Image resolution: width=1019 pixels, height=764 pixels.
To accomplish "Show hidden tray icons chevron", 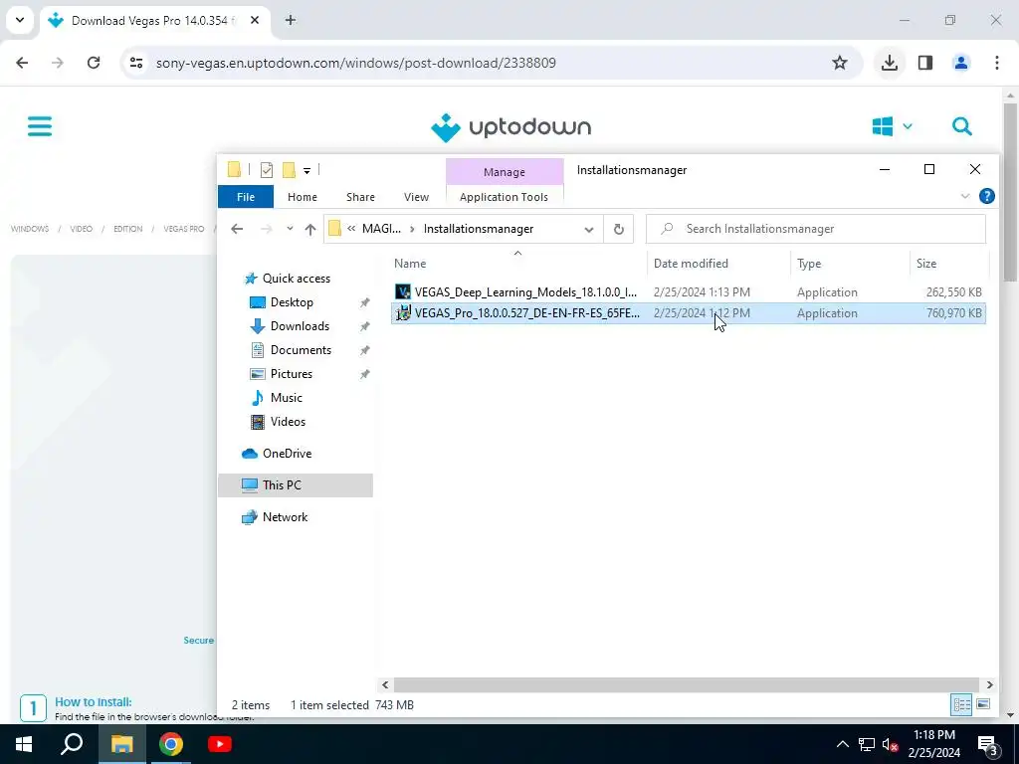I will pos(842,744).
